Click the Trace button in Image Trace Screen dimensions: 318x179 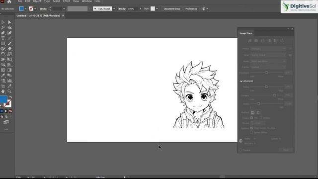(x=286, y=150)
